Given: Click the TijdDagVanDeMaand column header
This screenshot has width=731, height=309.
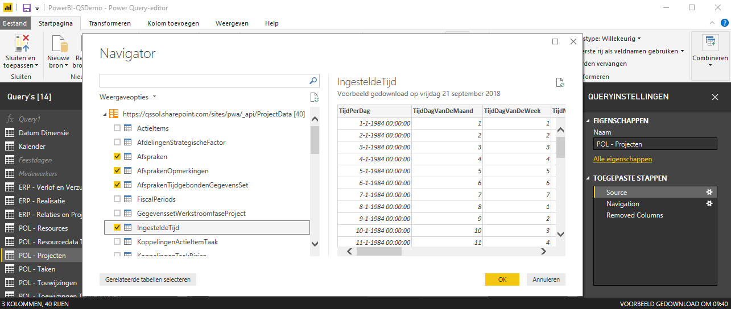Looking at the screenshot, I should (x=447, y=111).
